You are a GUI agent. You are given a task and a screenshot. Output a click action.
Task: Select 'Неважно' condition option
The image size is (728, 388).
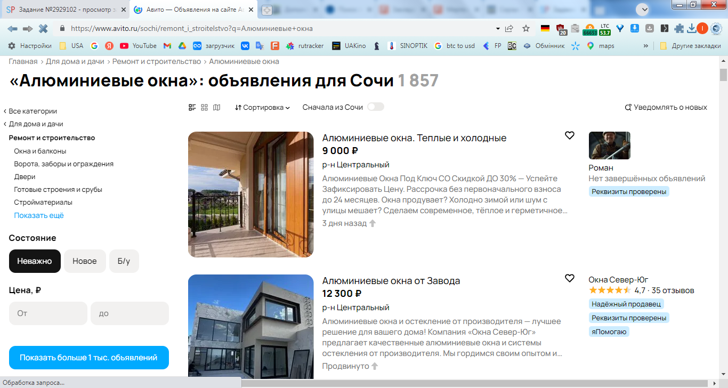(35, 261)
